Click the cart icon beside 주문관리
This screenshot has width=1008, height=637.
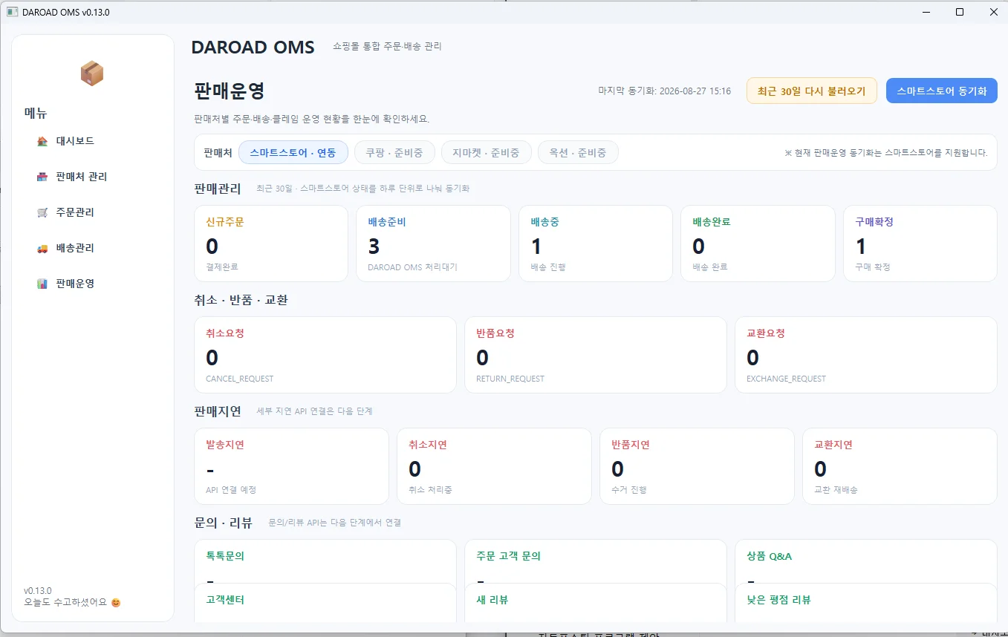click(42, 212)
